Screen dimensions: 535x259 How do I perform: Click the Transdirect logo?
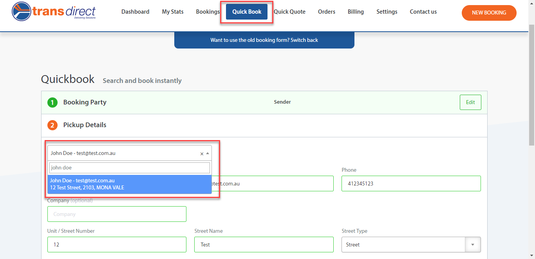tap(54, 11)
